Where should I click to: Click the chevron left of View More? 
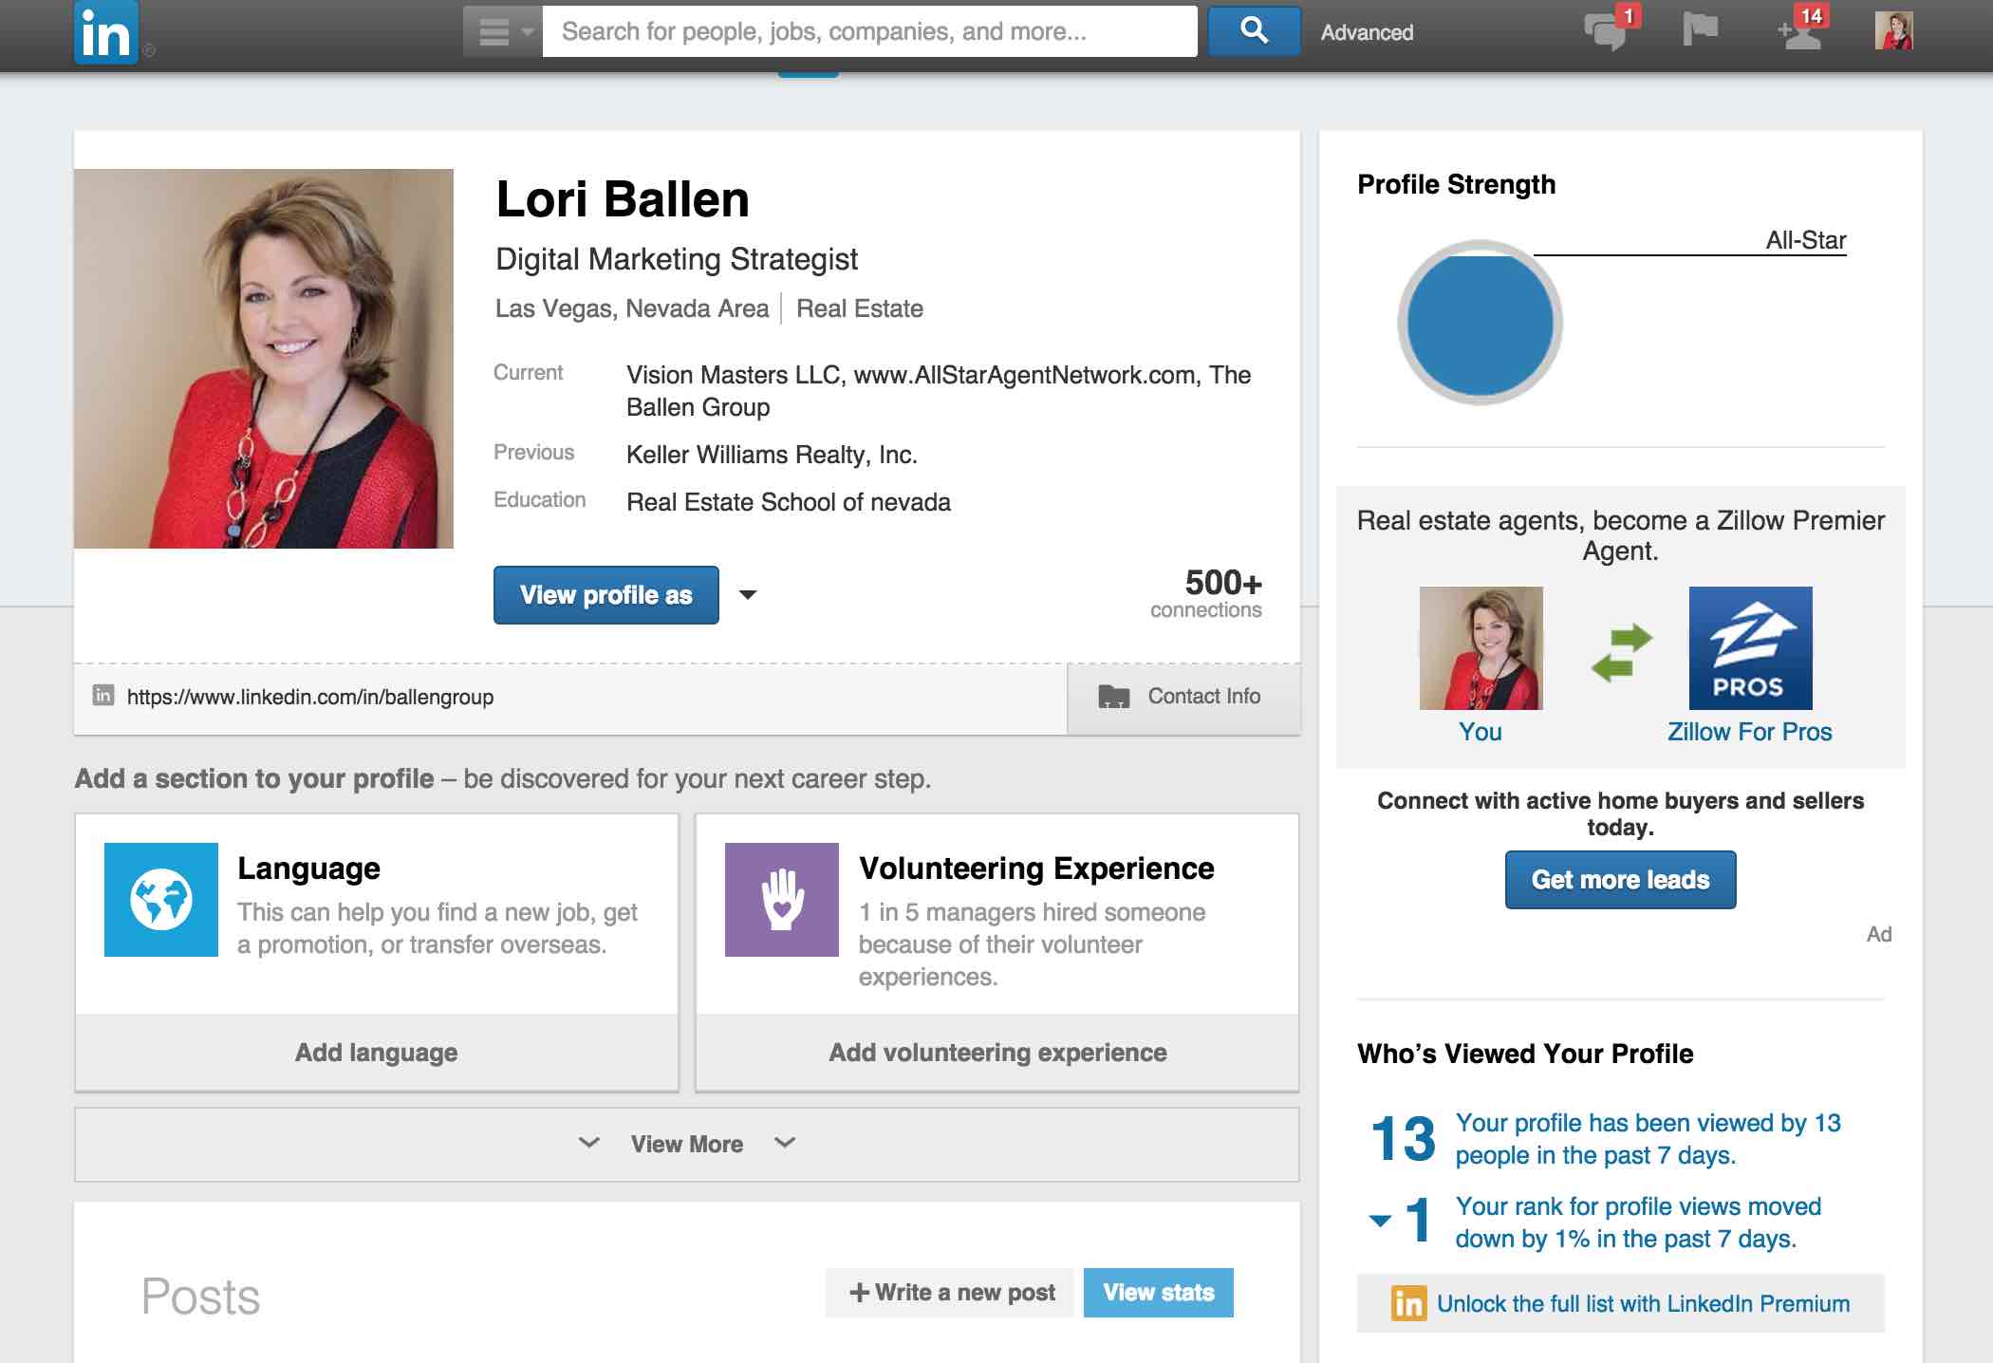tap(589, 1143)
